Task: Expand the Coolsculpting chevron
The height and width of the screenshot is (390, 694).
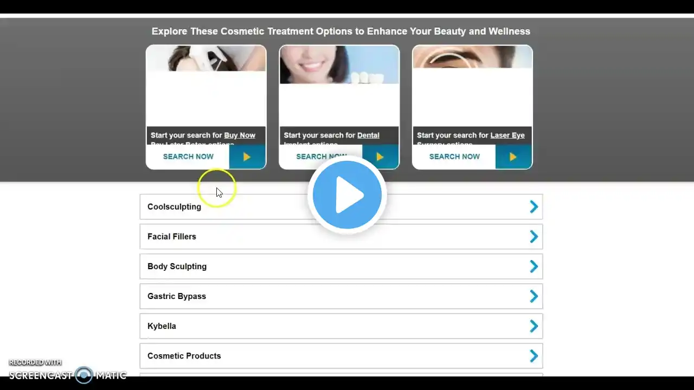Action: pyautogui.click(x=534, y=207)
